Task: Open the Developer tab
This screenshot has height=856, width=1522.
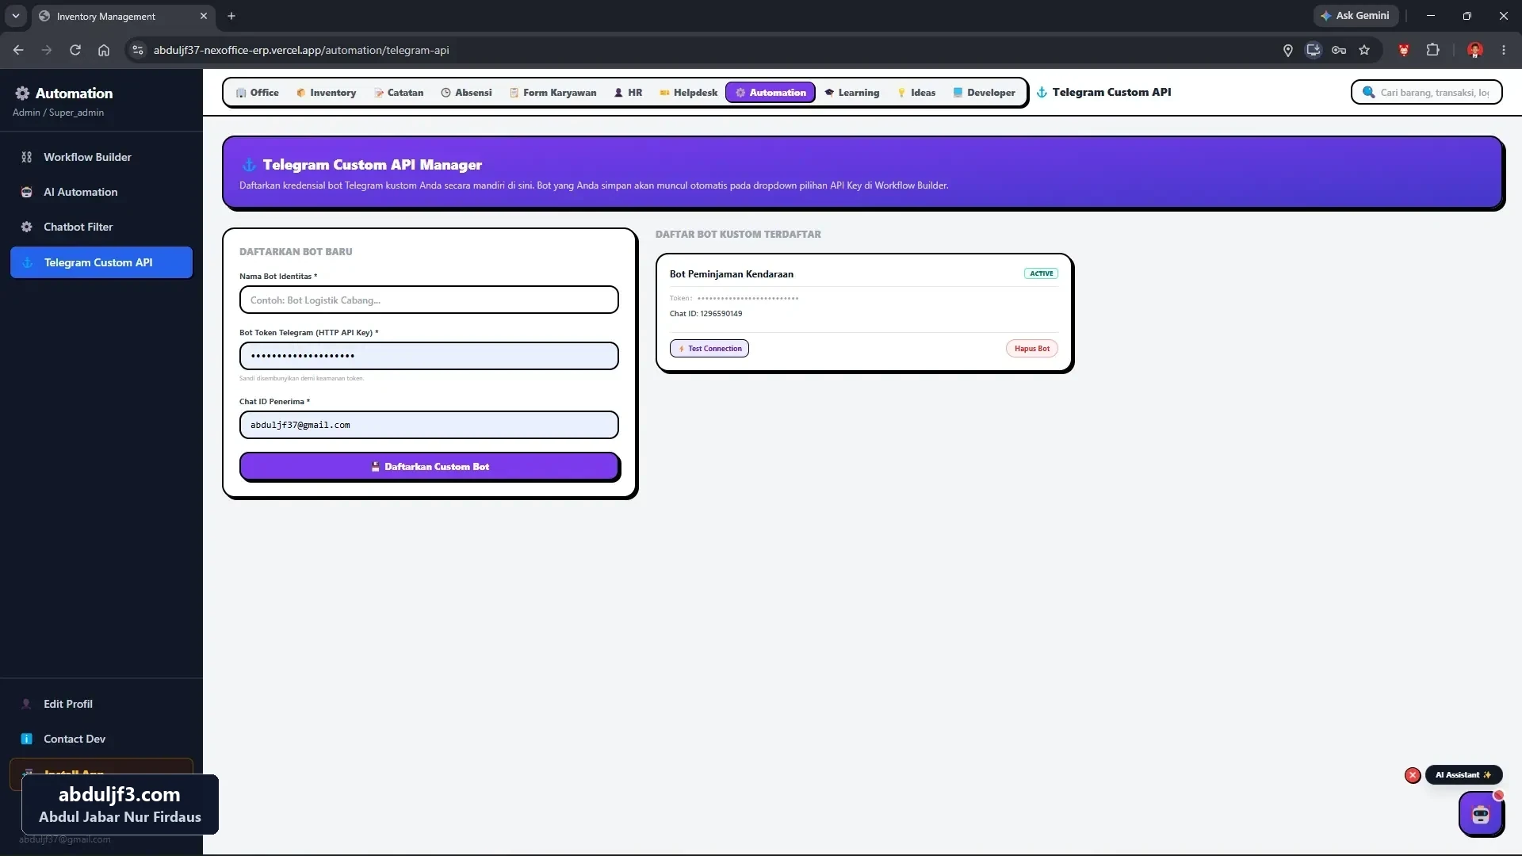Action: [x=984, y=93]
